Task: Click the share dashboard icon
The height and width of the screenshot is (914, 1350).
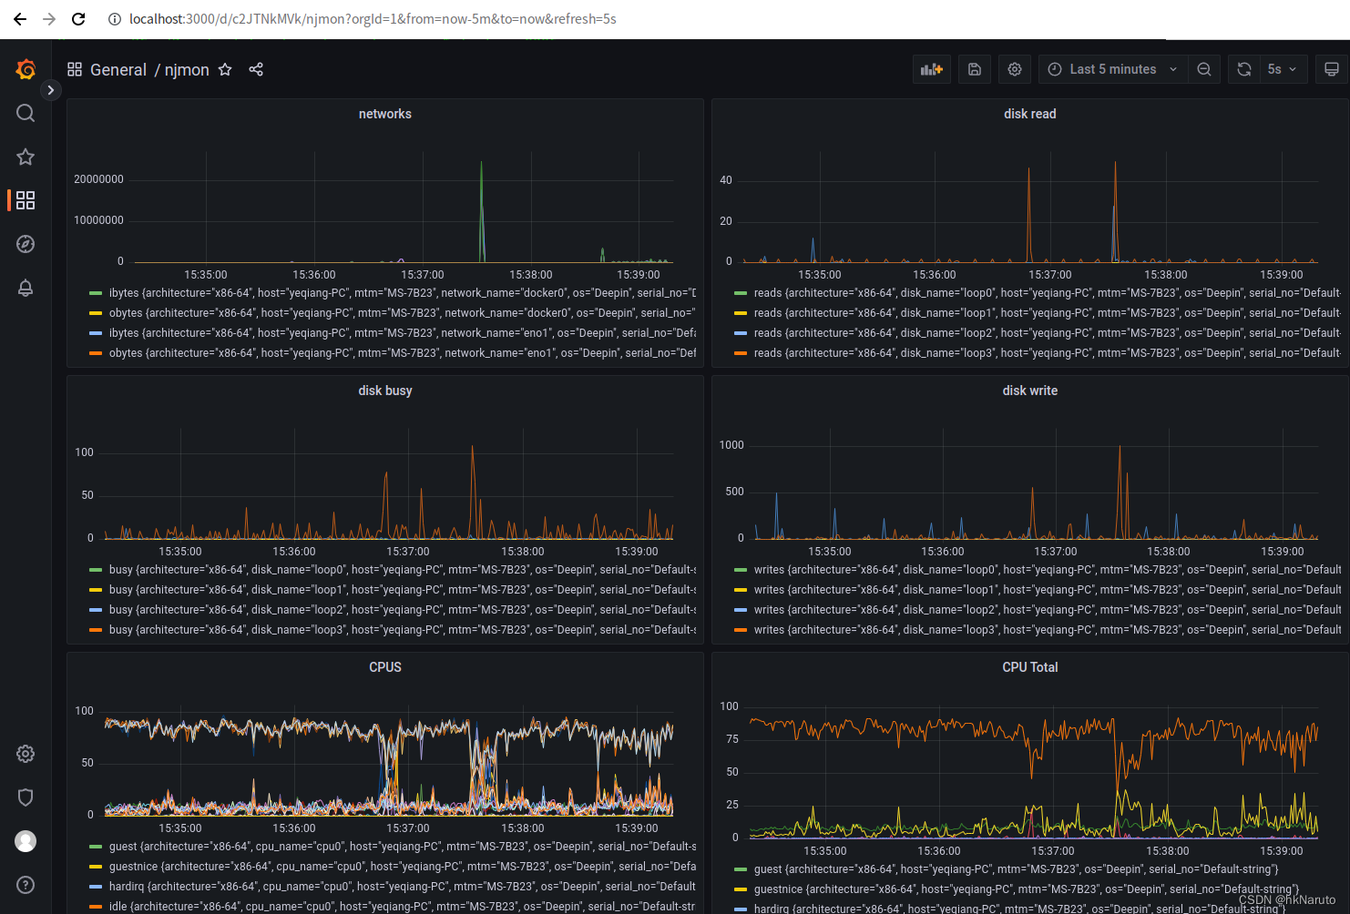Action: [x=256, y=68]
